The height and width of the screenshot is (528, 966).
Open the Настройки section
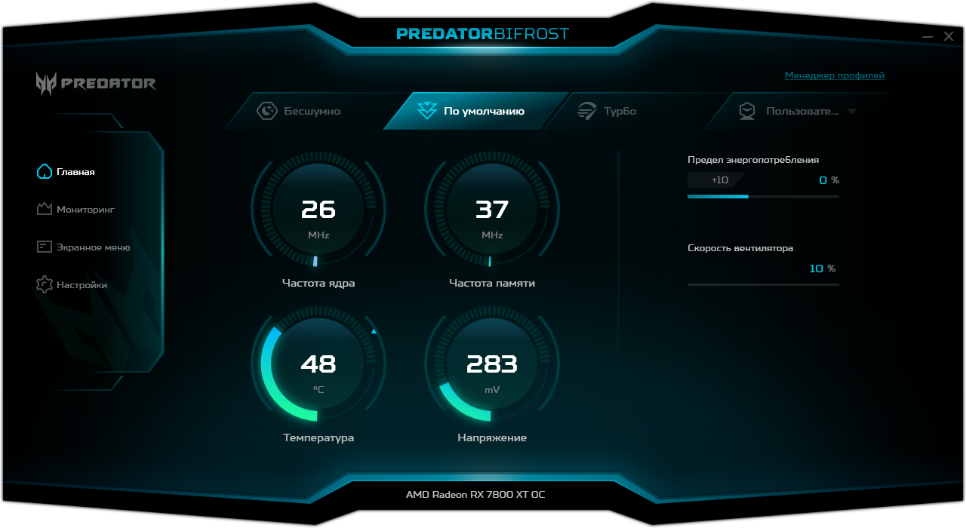point(72,284)
